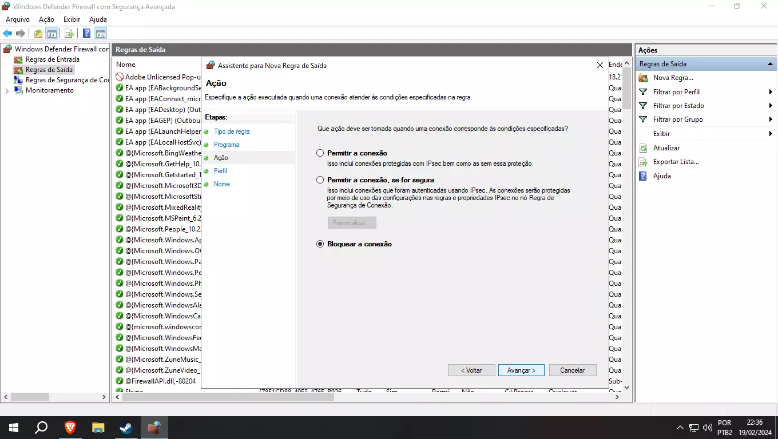Click the Back arrow in the toolbar

[7, 33]
